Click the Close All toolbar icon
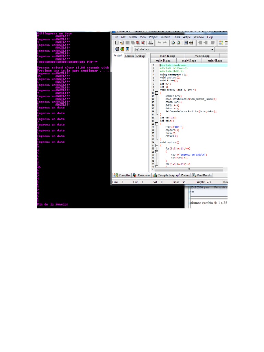 click(143, 42)
